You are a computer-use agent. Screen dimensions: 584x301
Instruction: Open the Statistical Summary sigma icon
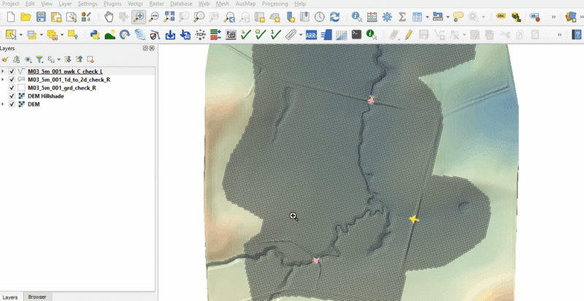tap(401, 16)
